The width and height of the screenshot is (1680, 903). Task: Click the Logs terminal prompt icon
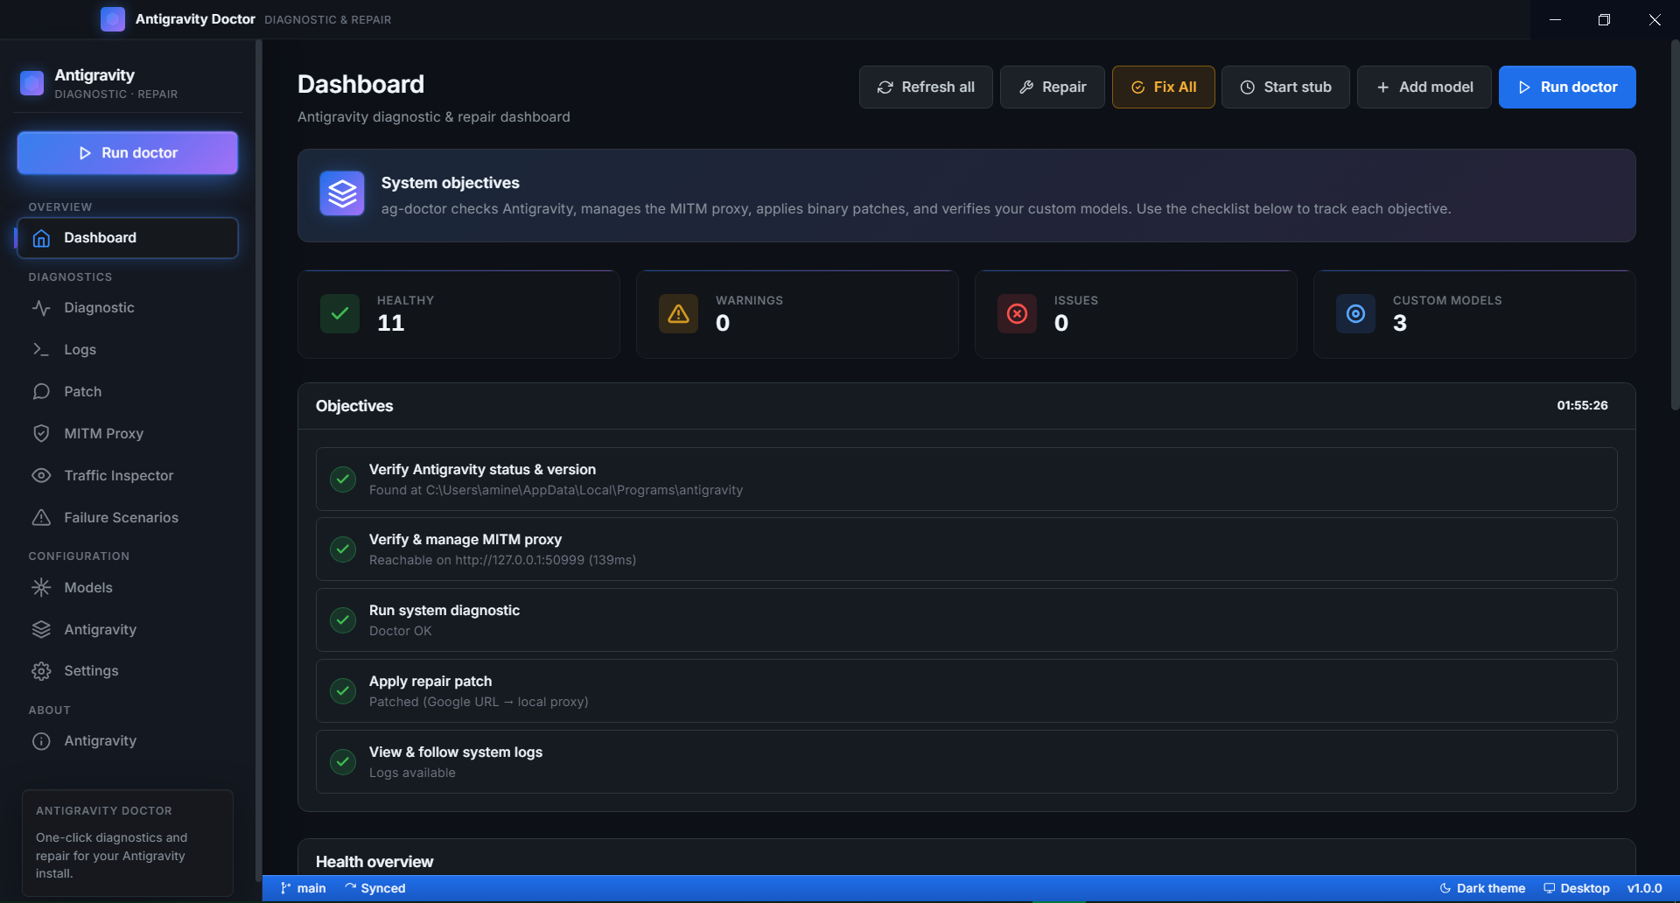point(41,349)
